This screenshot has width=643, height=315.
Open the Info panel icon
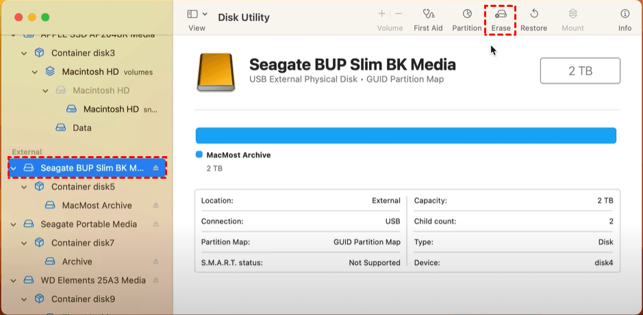coord(625,14)
